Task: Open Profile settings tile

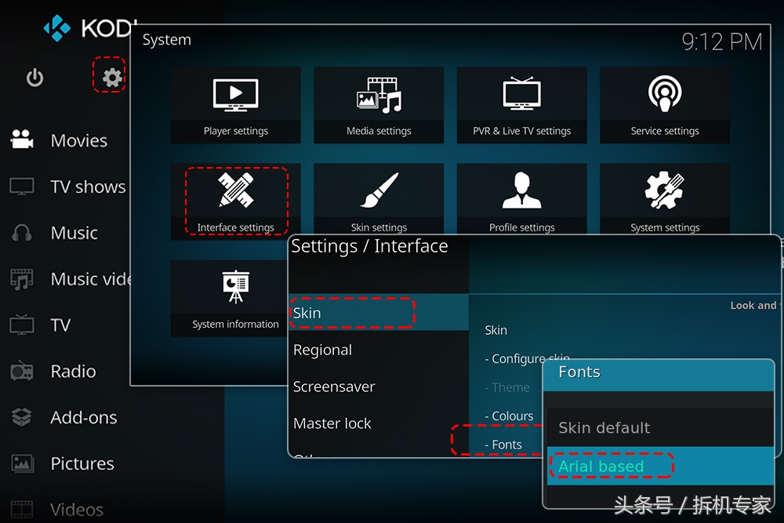Action: (521, 198)
